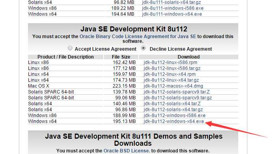Click Solaris SPARC 64-bit label in tar.Z row
280x154 pixels.
pyautogui.click(x=51, y=92)
